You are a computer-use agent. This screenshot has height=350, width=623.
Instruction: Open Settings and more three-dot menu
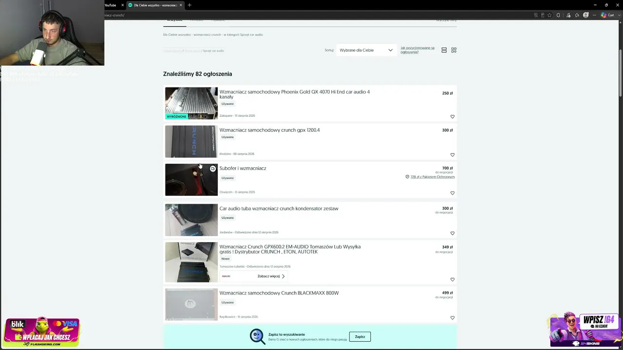pyautogui.click(x=594, y=15)
